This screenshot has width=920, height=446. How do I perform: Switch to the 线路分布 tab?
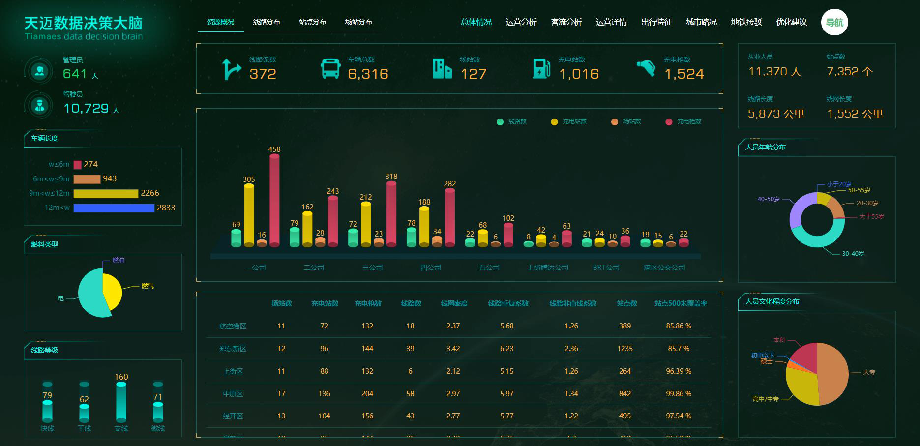(x=267, y=22)
